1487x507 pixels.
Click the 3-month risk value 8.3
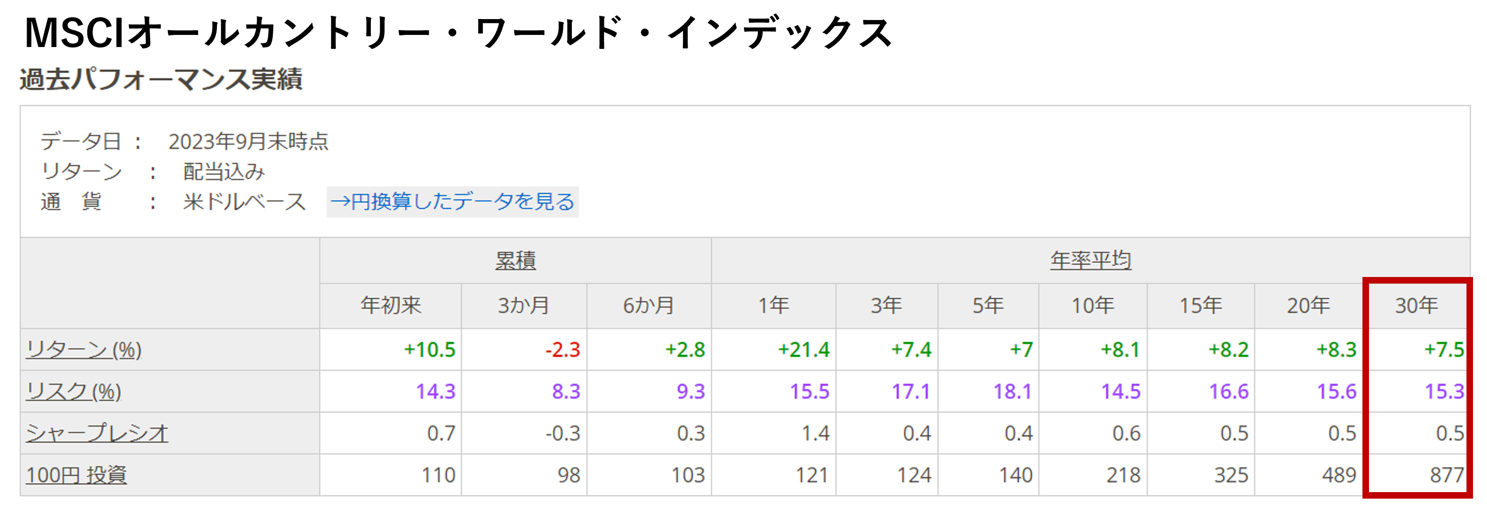(566, 392)
